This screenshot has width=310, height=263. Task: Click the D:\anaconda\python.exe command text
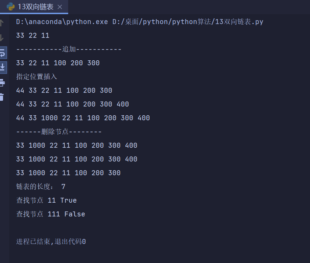(62, 22)
